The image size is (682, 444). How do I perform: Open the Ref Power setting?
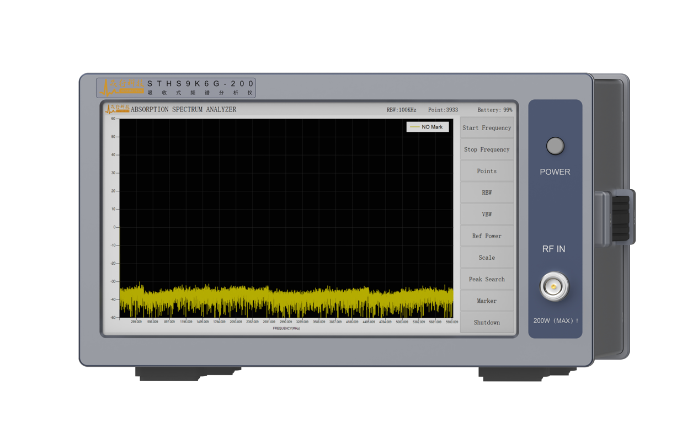pos(487,236)
